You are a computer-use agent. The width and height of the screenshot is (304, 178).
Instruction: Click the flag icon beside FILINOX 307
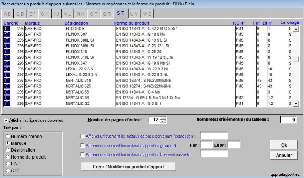coord(7,34)
